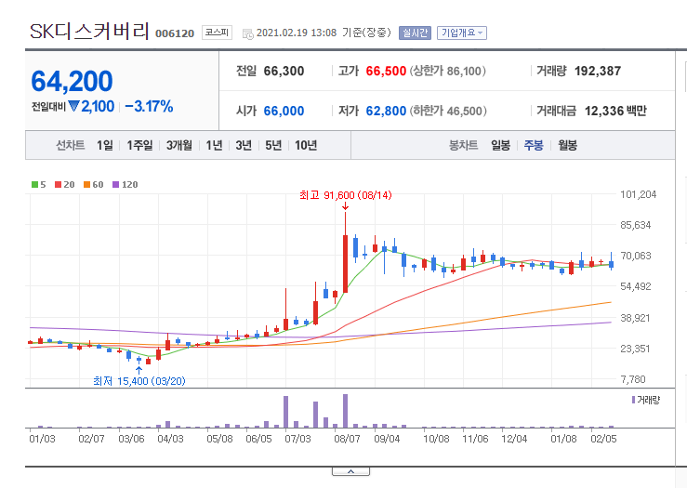Click the current price 64,200
This screenshot has height=488, width=687.
(x=72, y=82)
